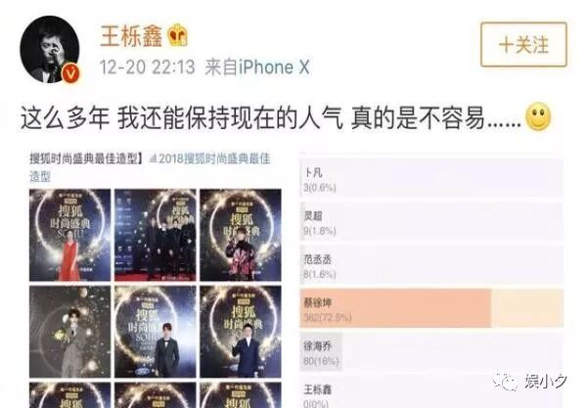Click the poll chart icon before 2018

[153, 159]
